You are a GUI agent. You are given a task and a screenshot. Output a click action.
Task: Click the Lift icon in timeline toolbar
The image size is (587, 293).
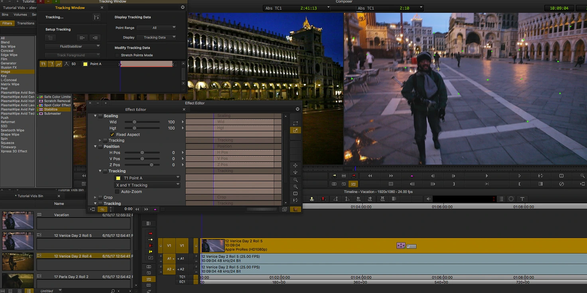(x=312, y=199)
